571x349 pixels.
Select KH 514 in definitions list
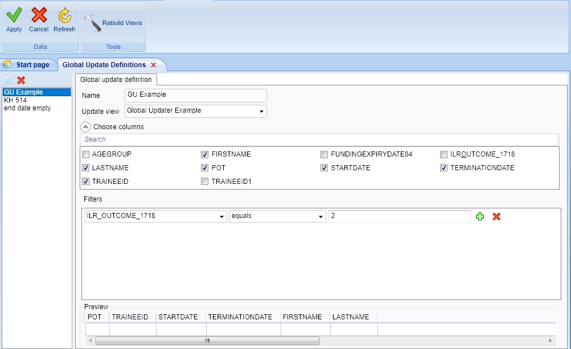[15, 100]
